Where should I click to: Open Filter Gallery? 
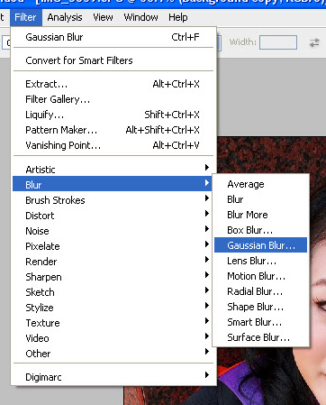pos(113,99)
